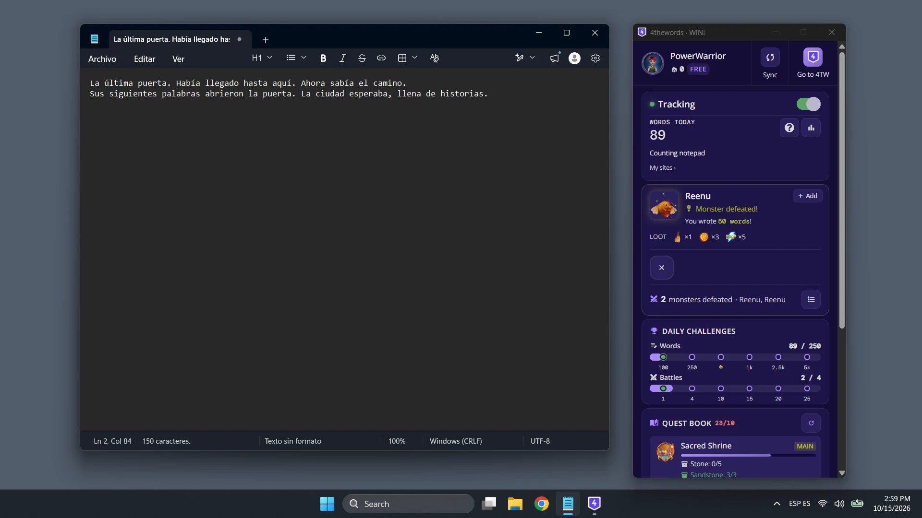
Task: Click the PowerWarrior avatar
Action: pyautogui.click(x=653, y=63)
